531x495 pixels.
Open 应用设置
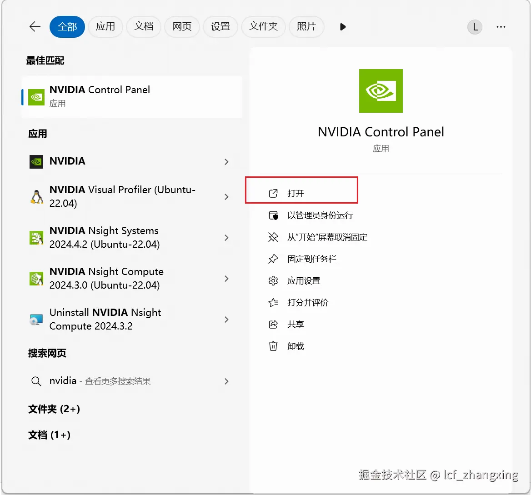coord(304,280)
